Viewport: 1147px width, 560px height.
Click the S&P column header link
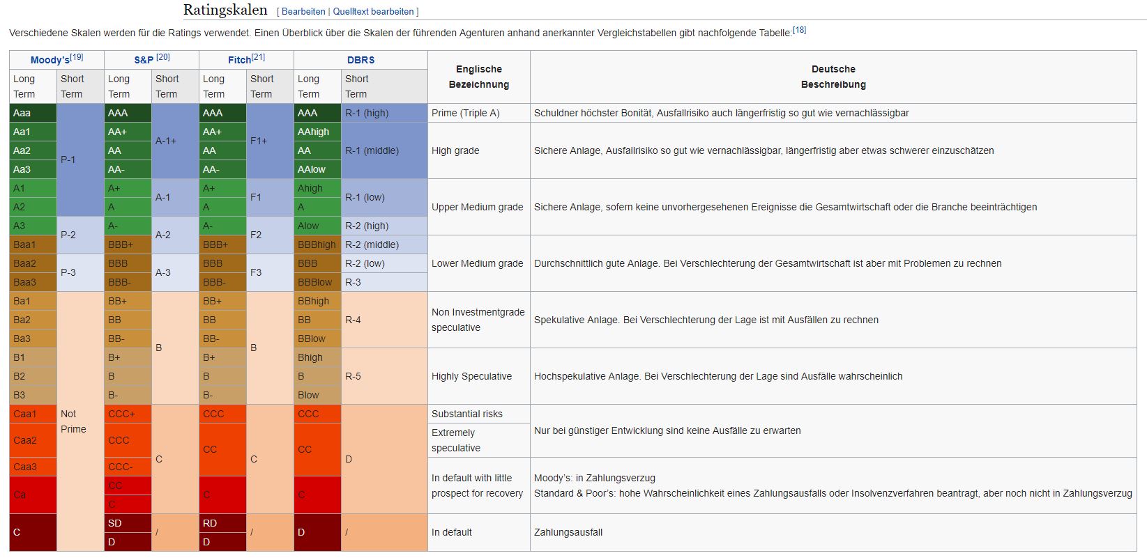tap(144, 61)
